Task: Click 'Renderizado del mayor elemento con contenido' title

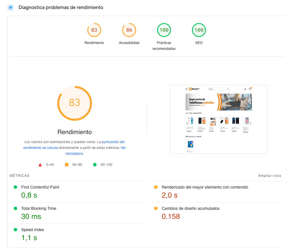Action: [x=205, y=187]
